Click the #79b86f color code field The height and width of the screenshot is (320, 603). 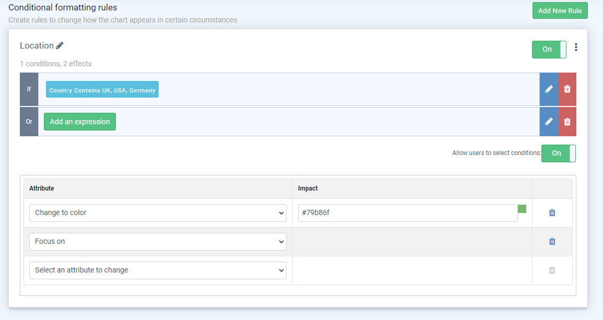pyautogui.click(x=407, y=213)
